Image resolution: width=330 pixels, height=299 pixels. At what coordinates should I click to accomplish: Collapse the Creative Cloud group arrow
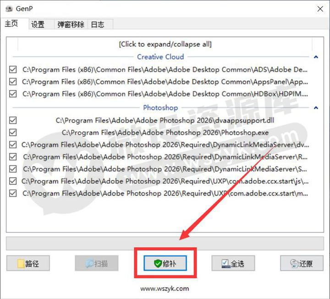(316, 57)
